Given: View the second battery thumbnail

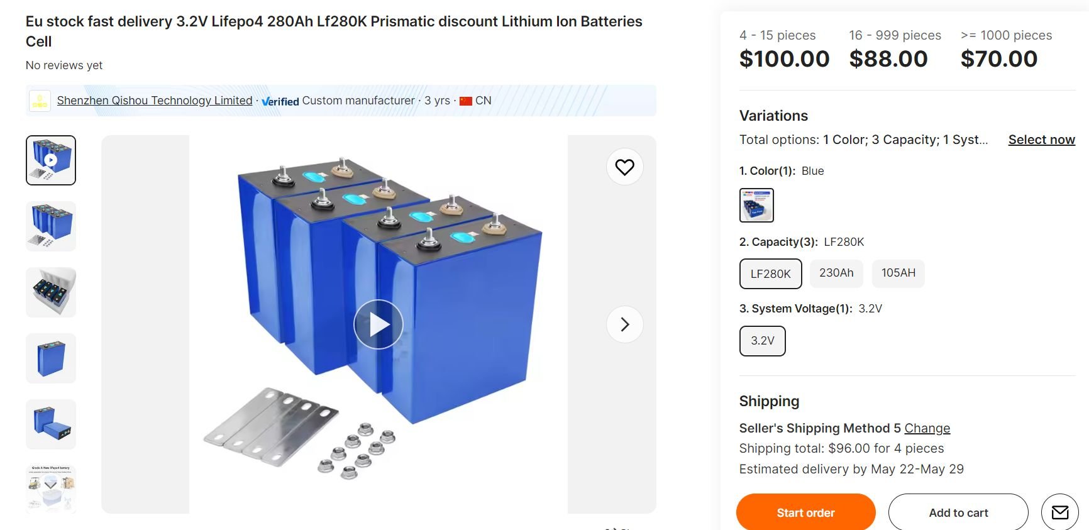Looking at the screenshot, I should click(51, 226).
